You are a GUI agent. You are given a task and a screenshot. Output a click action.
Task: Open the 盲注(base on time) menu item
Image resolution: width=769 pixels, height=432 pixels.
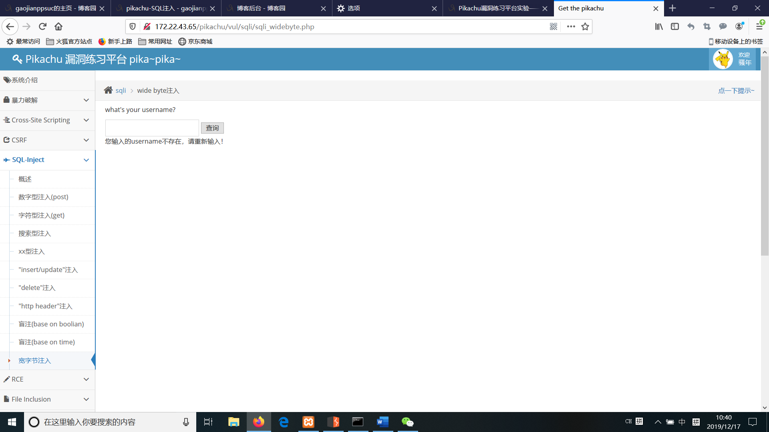point(46,342)
